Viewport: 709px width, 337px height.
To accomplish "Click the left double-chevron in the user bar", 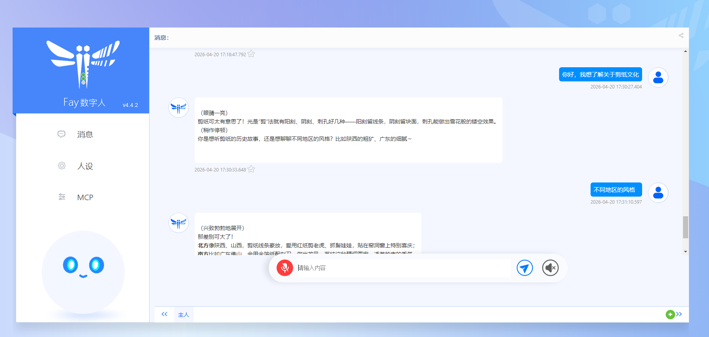I will 164,314.
